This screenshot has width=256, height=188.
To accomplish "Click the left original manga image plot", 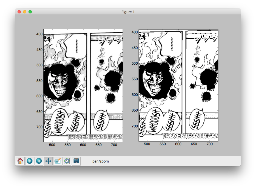I will coord(83,86).
